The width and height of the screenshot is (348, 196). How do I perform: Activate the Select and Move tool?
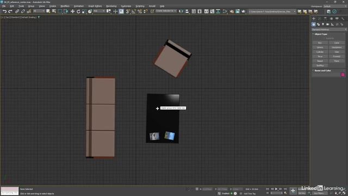click(x=72, y=11)
